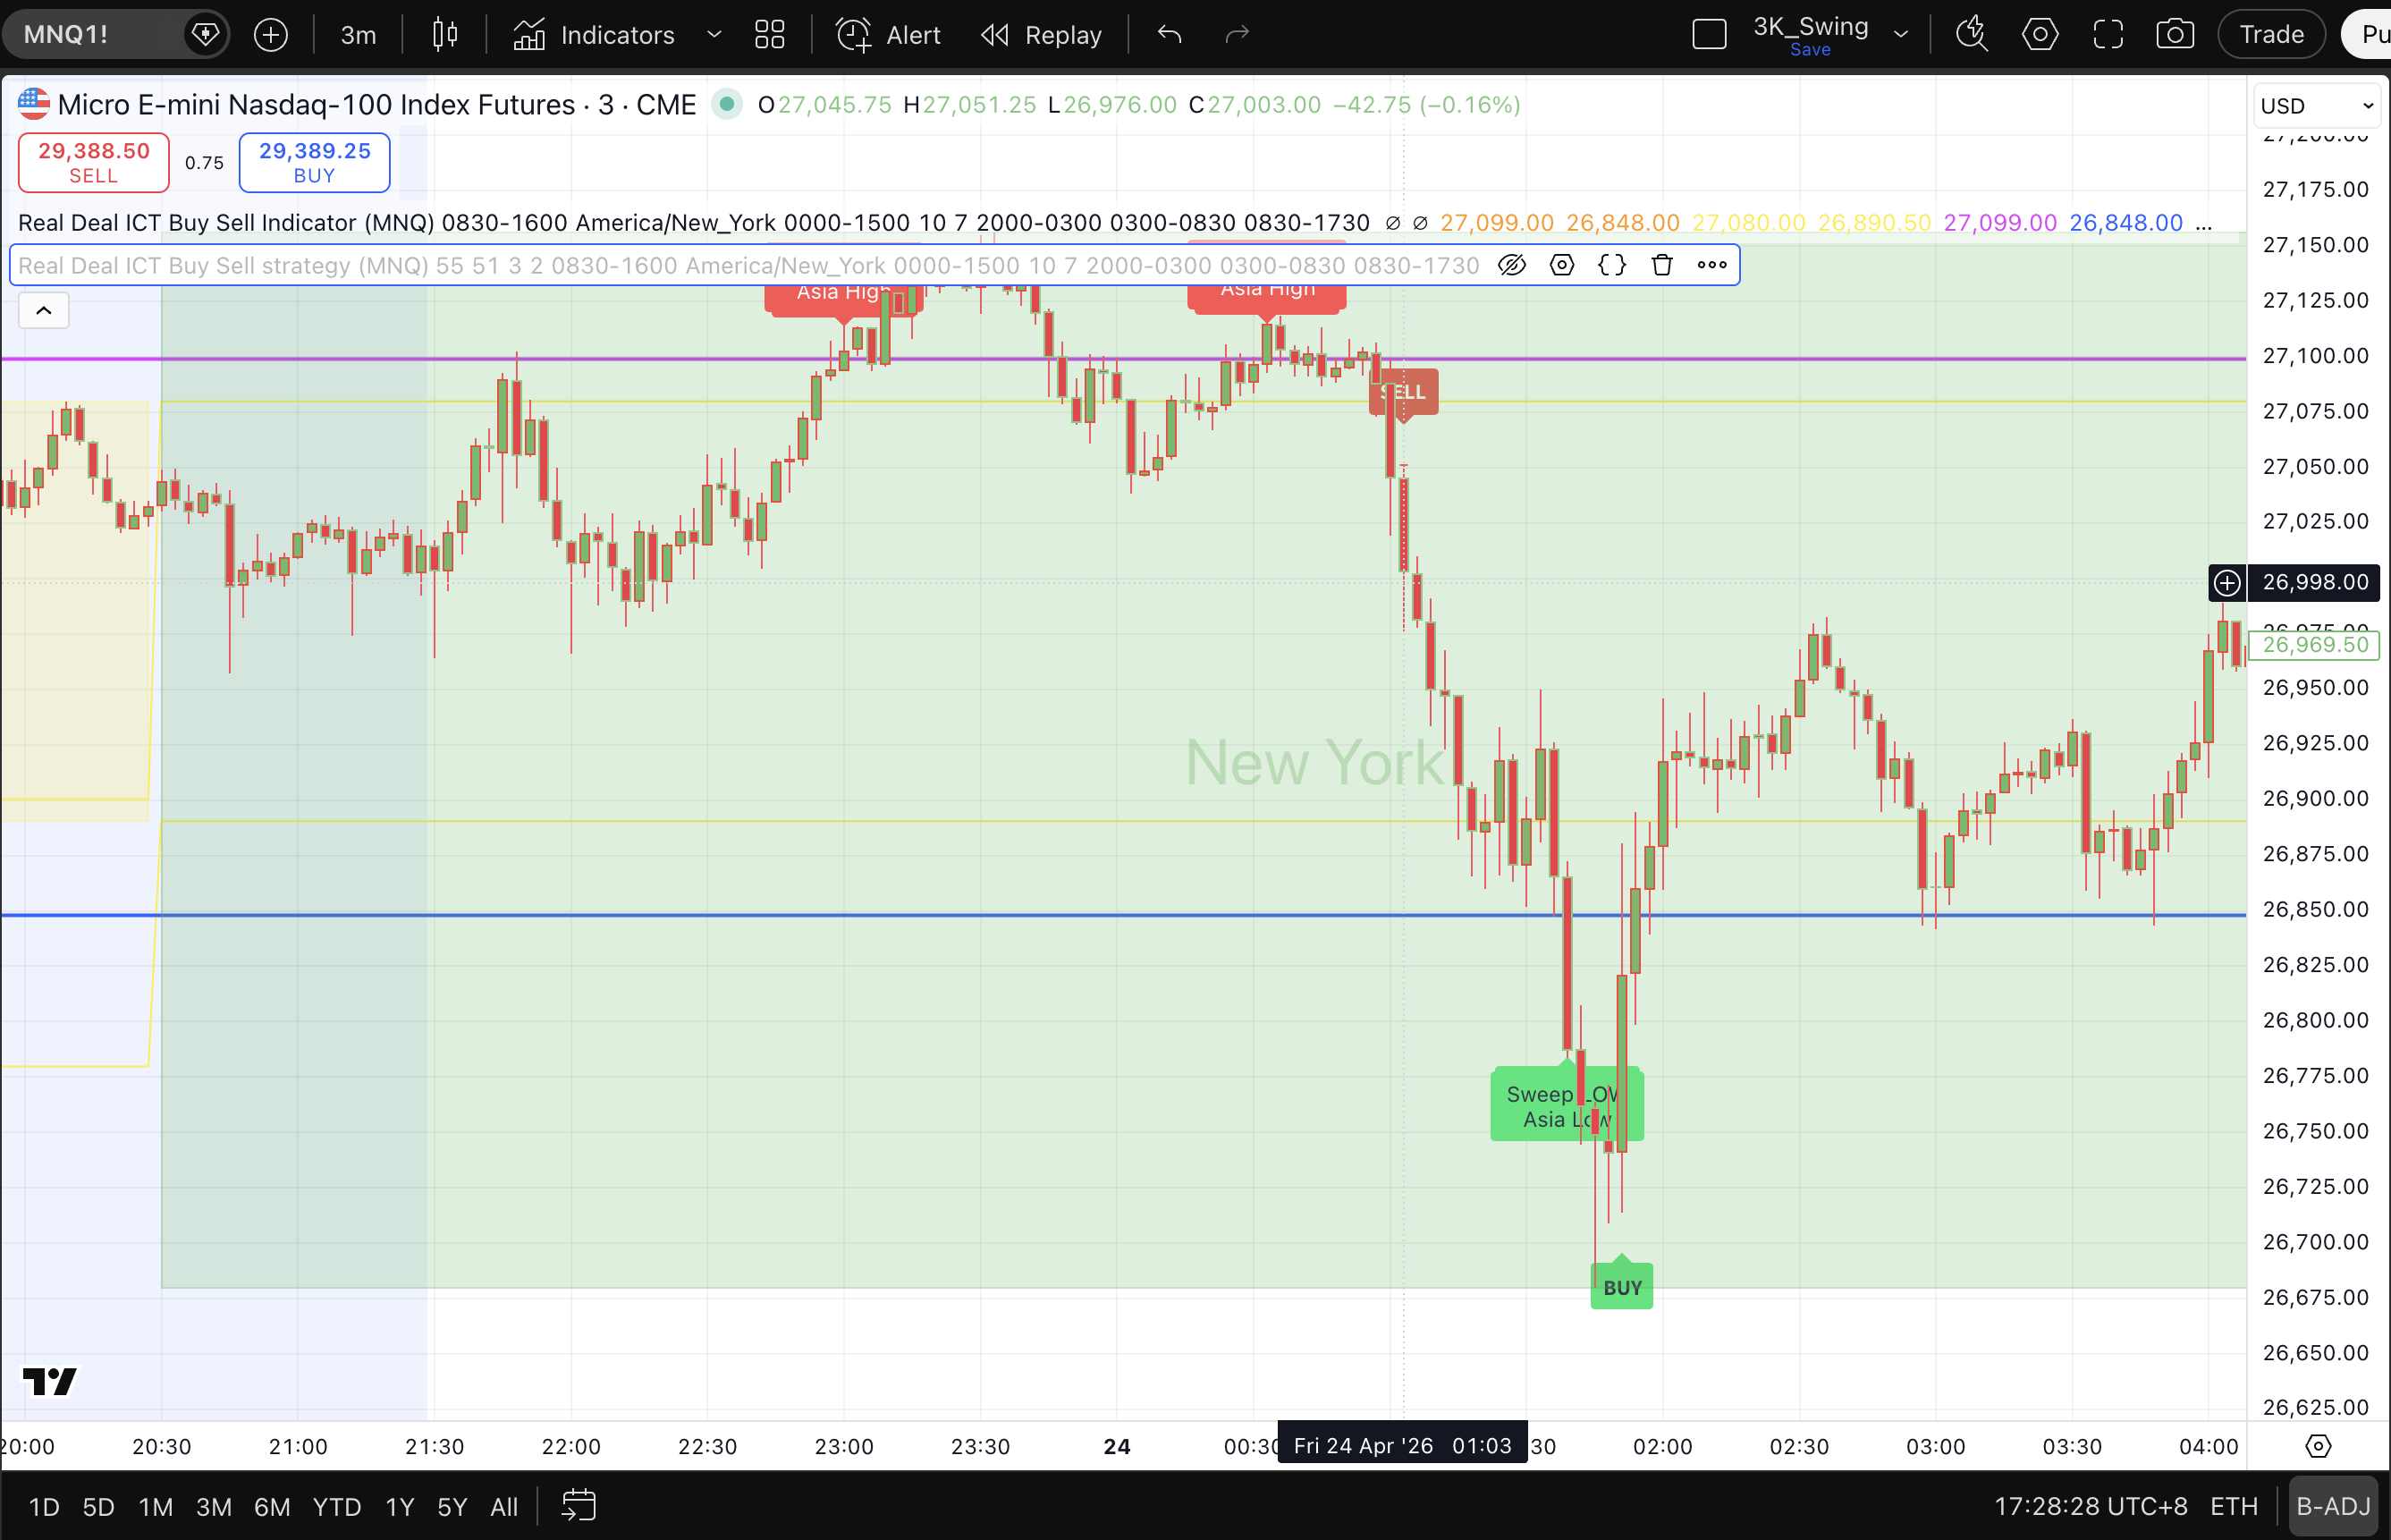Image resolution: width=2391 pixels, height=1540 pixels.
Task: Select the 1M date range
Action: [x=156, y=1506]
